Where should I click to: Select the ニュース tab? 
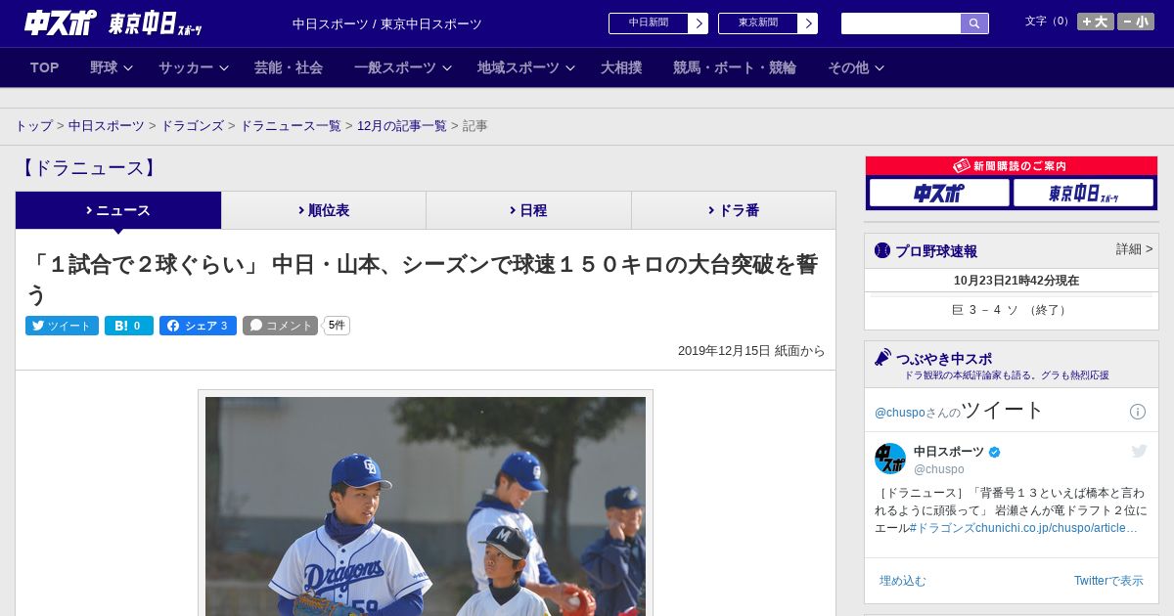point(118,210)
